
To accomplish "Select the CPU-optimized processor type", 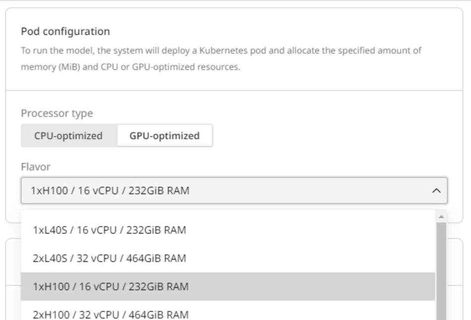I will [x=68, y=136].
